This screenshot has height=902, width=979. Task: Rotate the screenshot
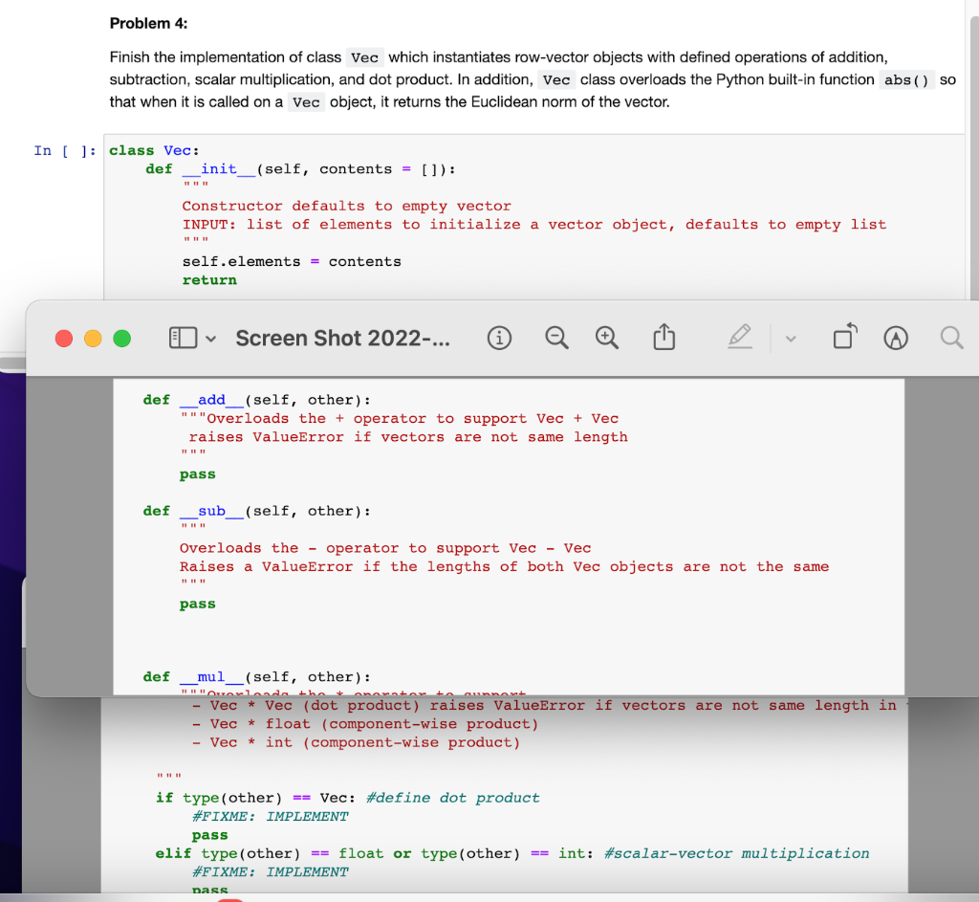tap(845, 337)
